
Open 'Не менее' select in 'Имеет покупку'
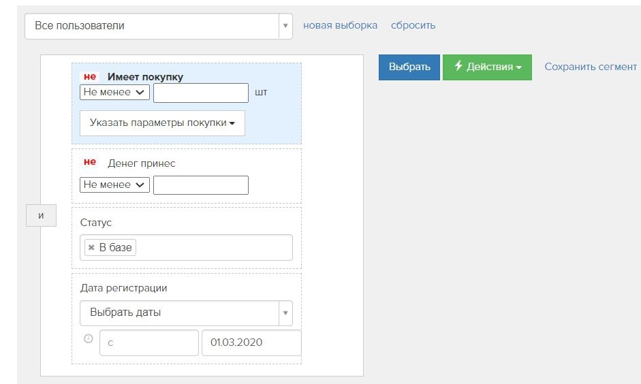click(114, 93)
